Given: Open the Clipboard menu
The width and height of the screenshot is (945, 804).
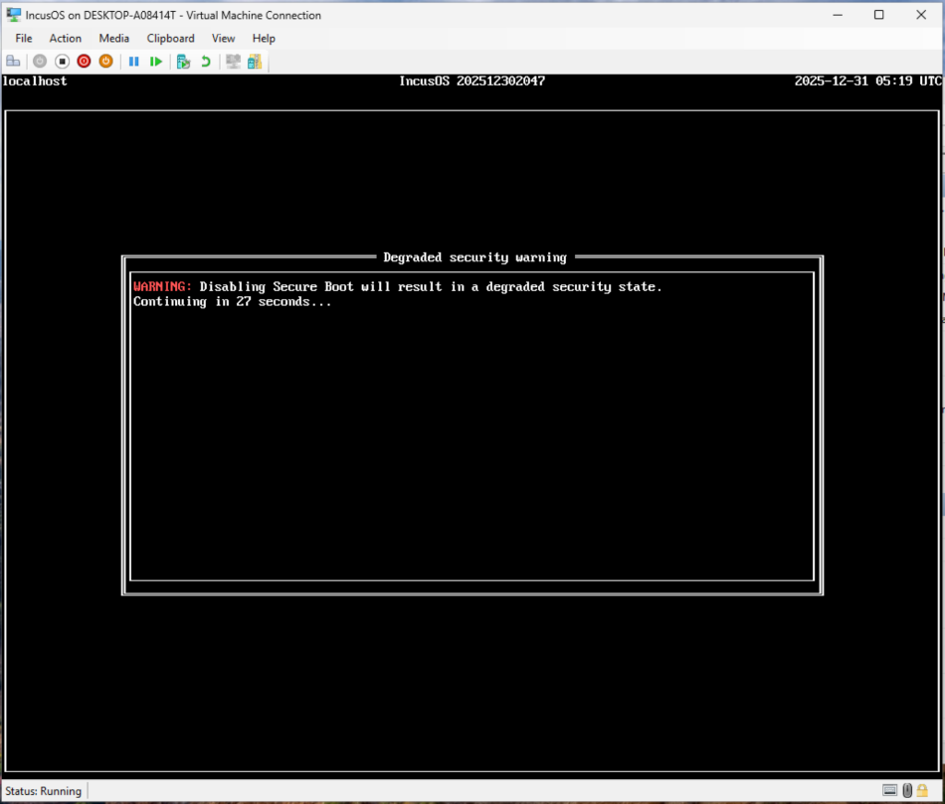Looking at the screenshot, I should point(170,38).
